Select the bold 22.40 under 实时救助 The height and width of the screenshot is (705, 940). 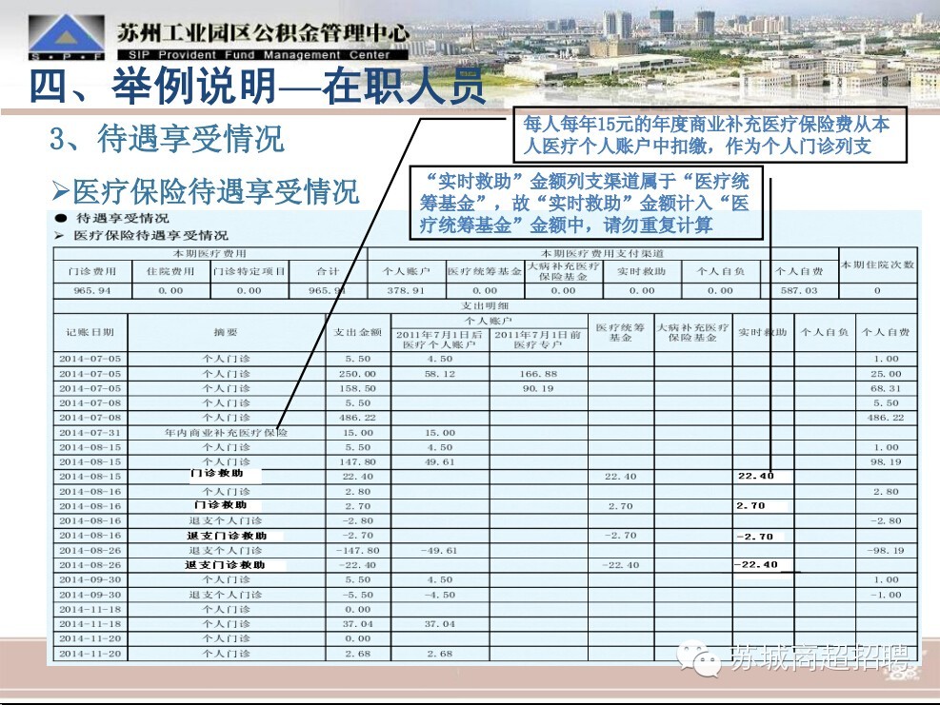point(756,477)
